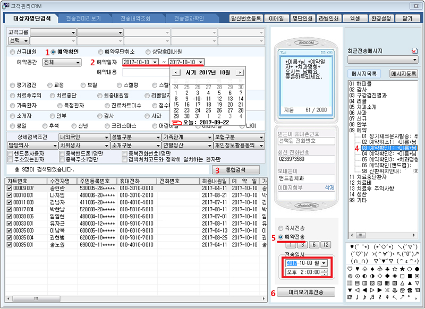Image resolution: width=425 pixels, height=309 pixels.
Task: Open the 전송결과확인 tab
Action: 190,18
